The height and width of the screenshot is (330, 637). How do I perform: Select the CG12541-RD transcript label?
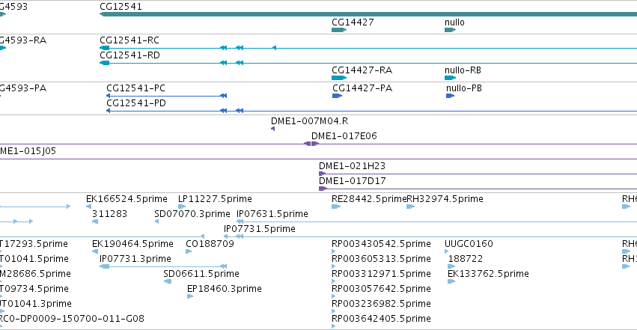tap(129, 55)
